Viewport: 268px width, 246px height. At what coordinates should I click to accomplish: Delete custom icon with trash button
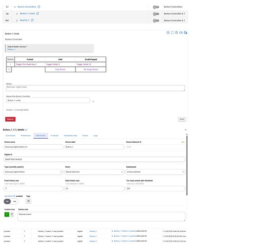tap(12, 215)
